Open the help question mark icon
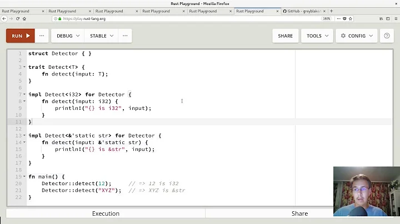The height and width of the screenshot is (224, 400). tap(387, 36)
